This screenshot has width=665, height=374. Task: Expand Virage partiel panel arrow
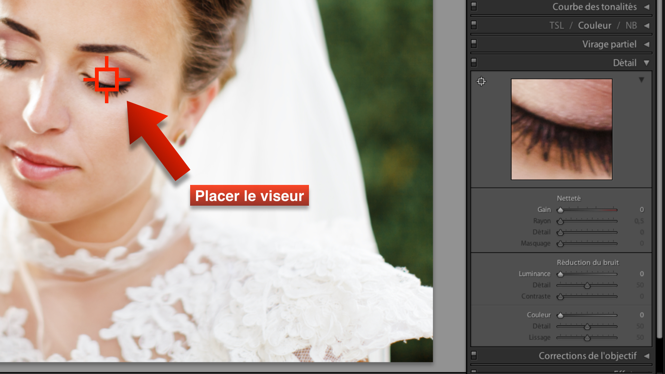[646, 44]
